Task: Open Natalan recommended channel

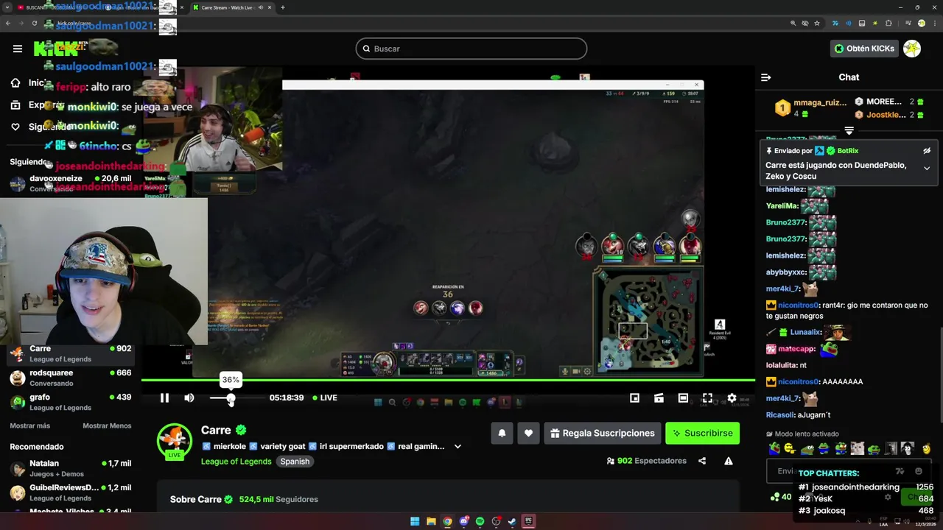Action: [70, 468]
